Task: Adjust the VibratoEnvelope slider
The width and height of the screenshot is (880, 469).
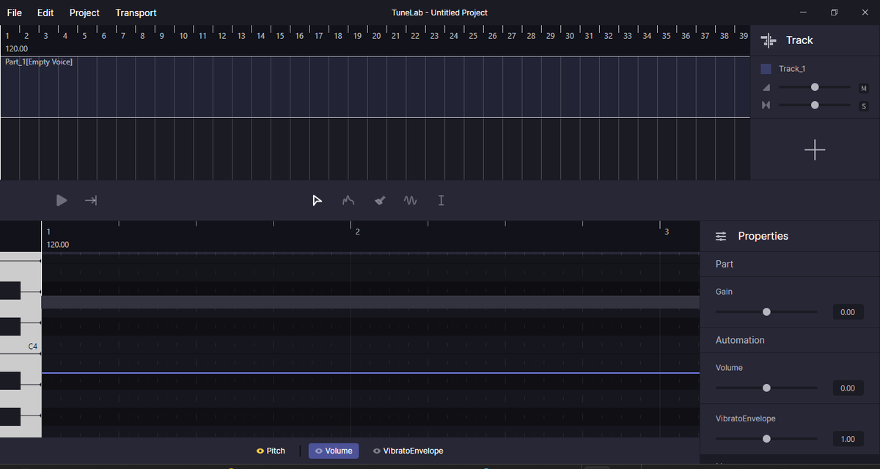Action: [766, 439]
